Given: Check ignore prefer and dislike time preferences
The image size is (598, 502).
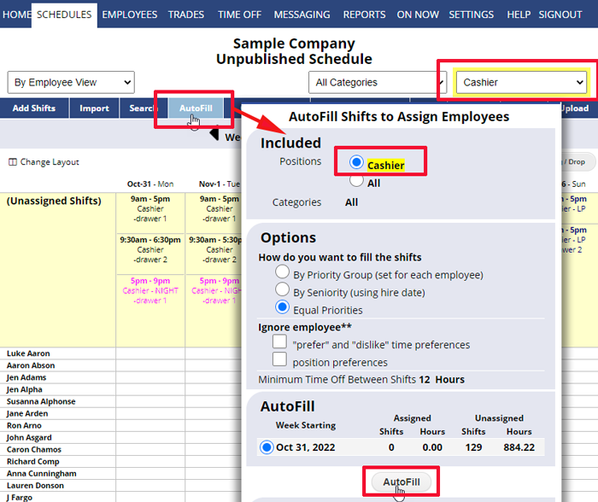Looking at the screenshot, I should [279, 342].
